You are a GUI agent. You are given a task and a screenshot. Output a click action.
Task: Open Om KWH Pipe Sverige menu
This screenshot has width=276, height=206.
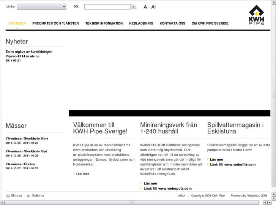(210, 23)
